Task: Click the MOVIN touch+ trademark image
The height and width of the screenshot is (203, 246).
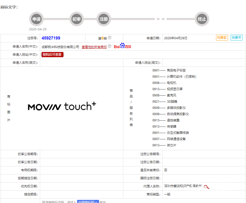Action: point(62,106)
